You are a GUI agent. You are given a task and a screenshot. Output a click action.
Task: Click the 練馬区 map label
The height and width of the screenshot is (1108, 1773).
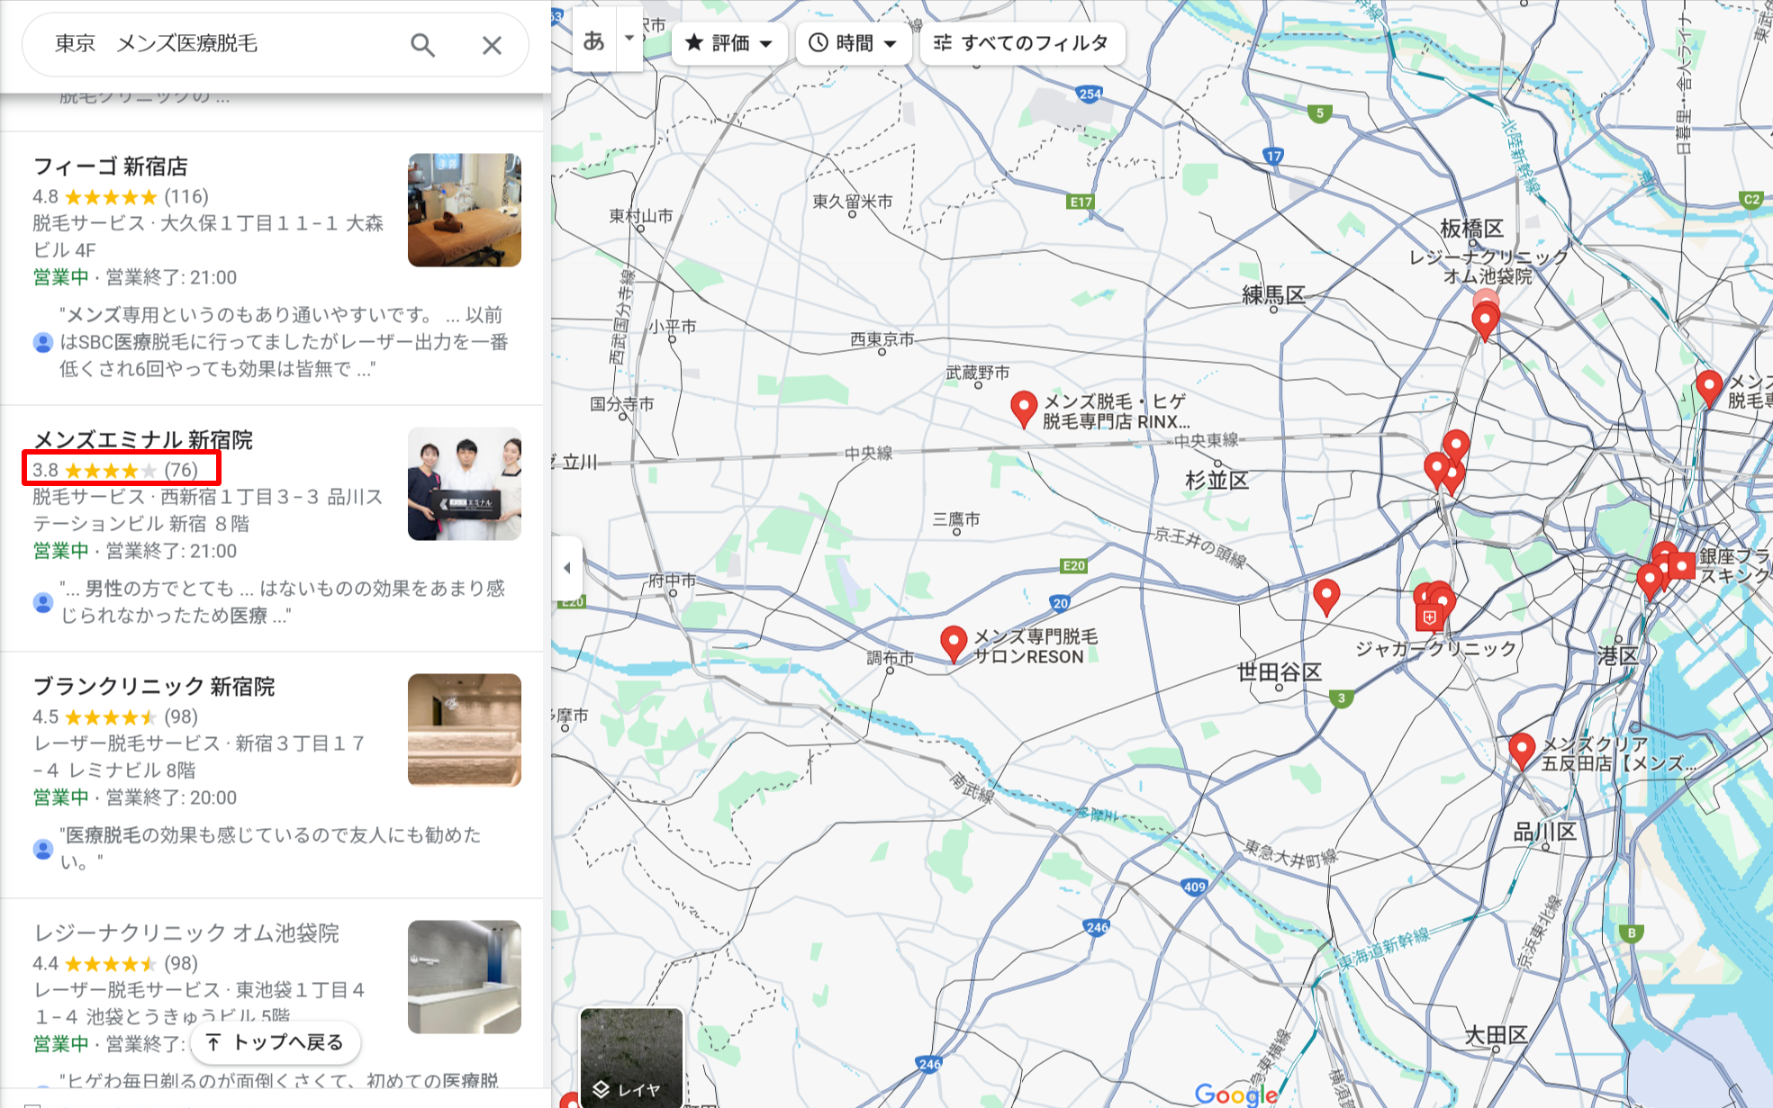click(x=1273, y=294)
